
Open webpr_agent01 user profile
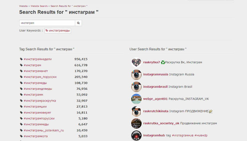tap(155, 99)
